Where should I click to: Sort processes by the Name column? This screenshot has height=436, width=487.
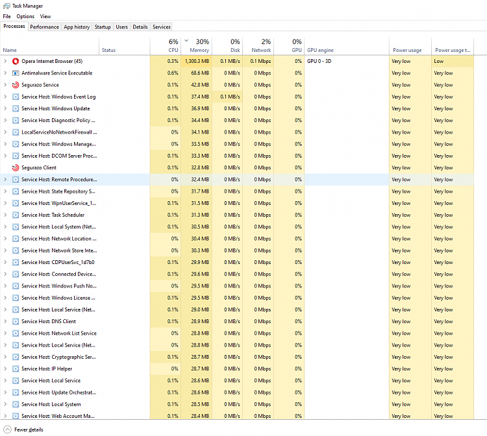(50, 46)
